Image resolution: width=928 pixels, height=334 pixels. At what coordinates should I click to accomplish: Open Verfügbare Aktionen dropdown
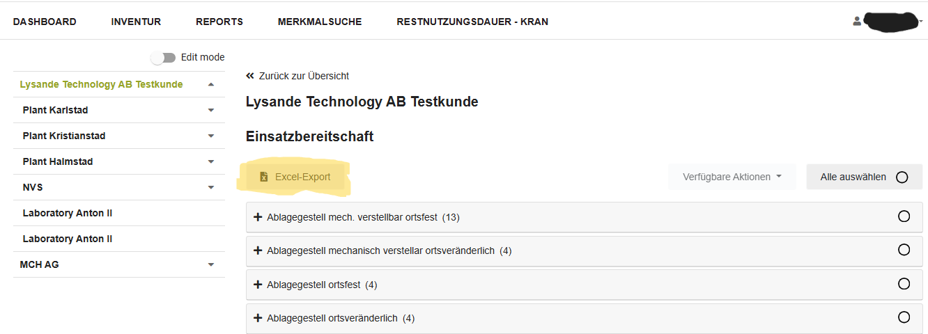click(732, 177)
